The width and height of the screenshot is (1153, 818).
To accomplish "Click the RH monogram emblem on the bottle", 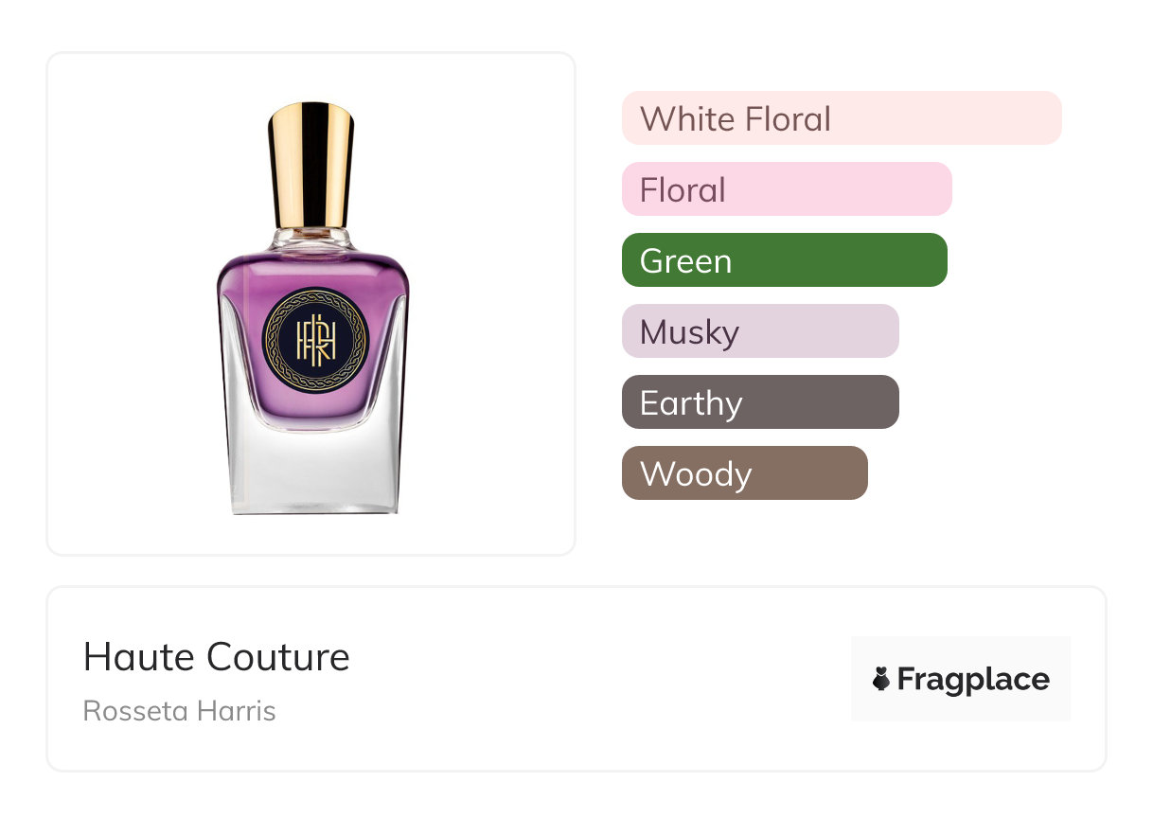I will (314, 341).
